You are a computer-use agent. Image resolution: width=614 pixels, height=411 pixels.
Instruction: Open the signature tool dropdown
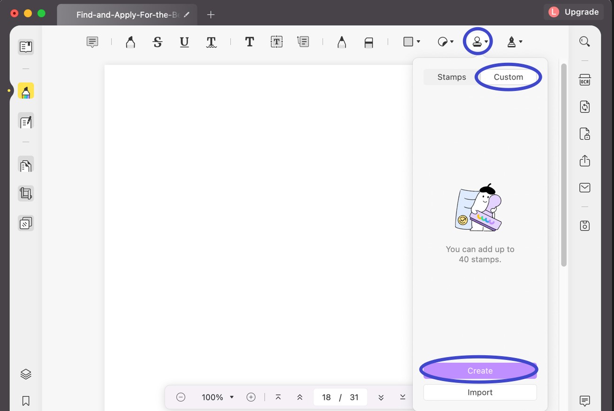(x=514, y=42)
